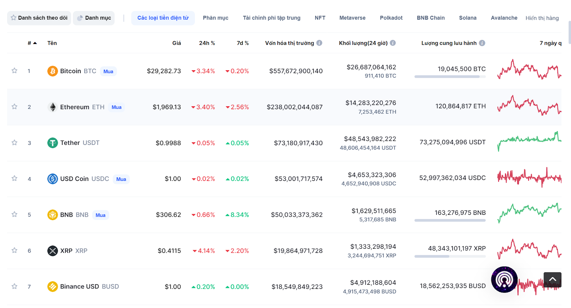Sort by Giá column header
Screen dimensions: 571x308
click(177, 43)
